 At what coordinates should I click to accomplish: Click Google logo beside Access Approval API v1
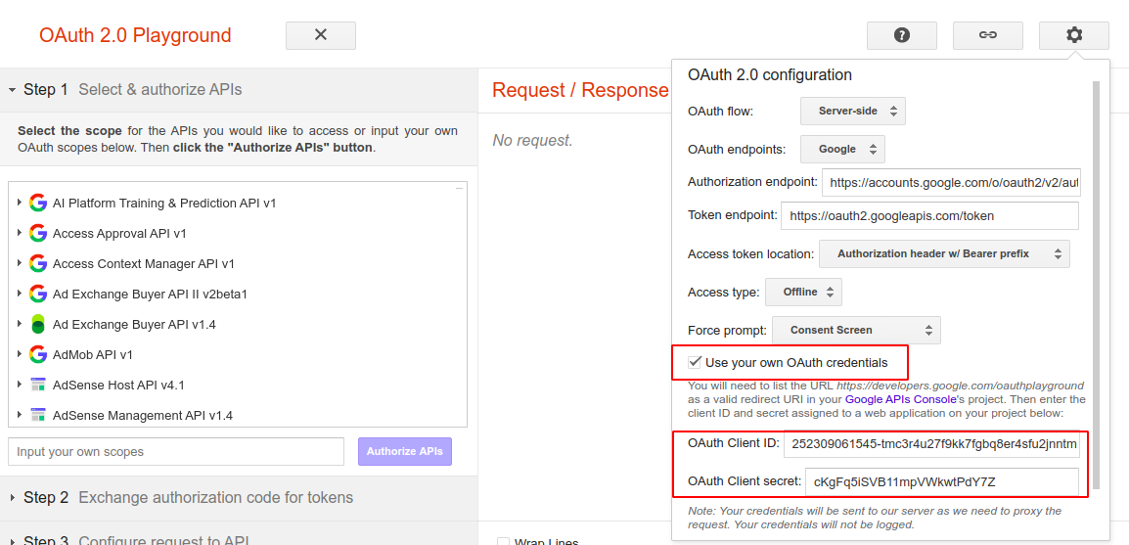(x=38, y=233)
